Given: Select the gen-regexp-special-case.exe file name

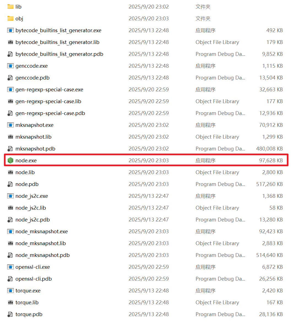Looking at the screenshot, I should [x=49, y=89].
